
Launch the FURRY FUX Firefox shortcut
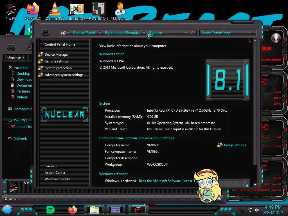point(33,11)
